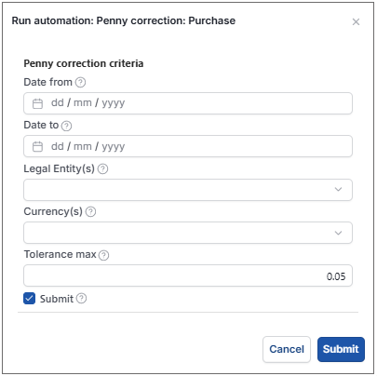377x376 pixels.
Task: Focus the Date to input field
Action: [x=188, y=146]
